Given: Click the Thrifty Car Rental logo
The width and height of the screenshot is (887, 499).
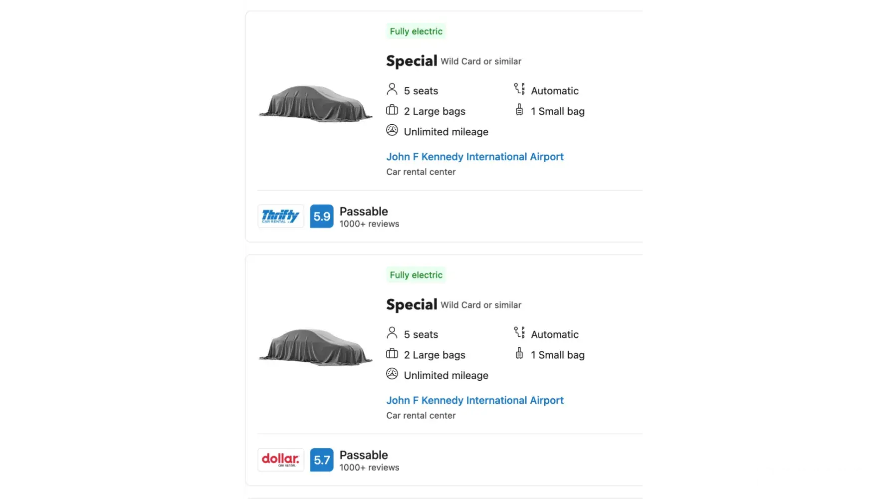Looking at the screenshot, I should click(280, 216).
